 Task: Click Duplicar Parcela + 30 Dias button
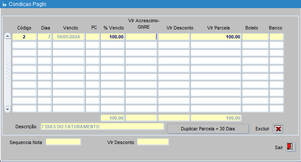pos(208,129)
